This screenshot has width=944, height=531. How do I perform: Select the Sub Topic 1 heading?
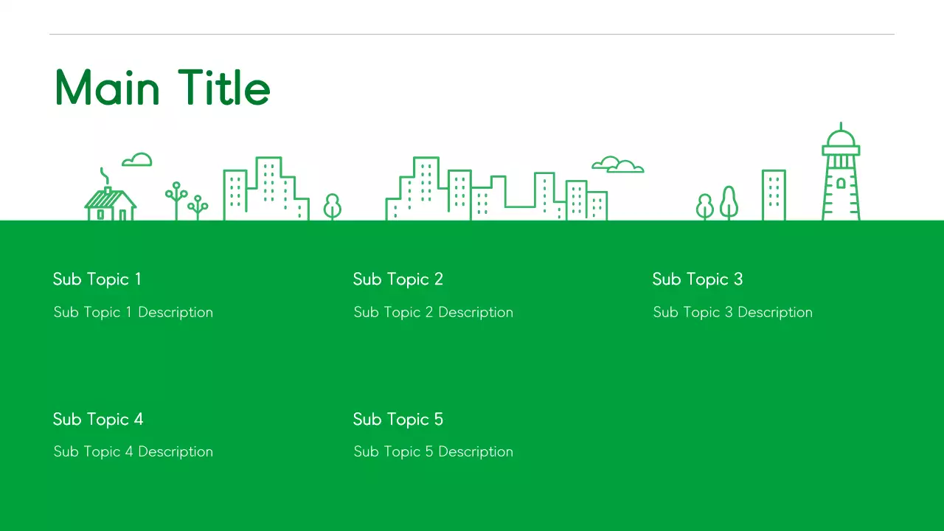97,279
